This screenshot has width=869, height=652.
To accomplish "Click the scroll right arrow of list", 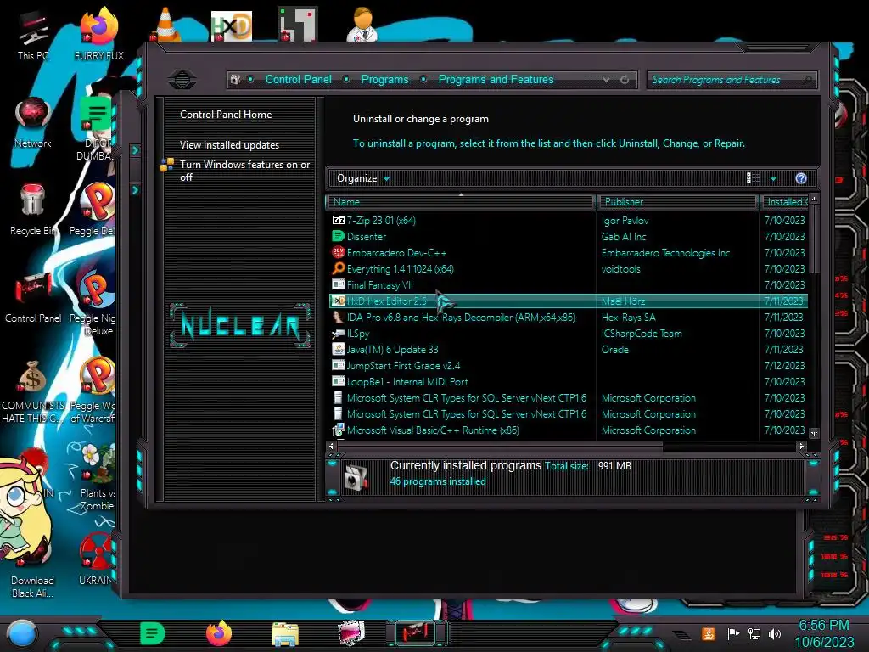I will tap(801, 446).
